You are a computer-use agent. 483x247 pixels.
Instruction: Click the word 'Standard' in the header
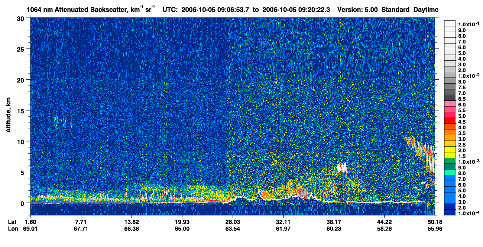pos(396,9)
